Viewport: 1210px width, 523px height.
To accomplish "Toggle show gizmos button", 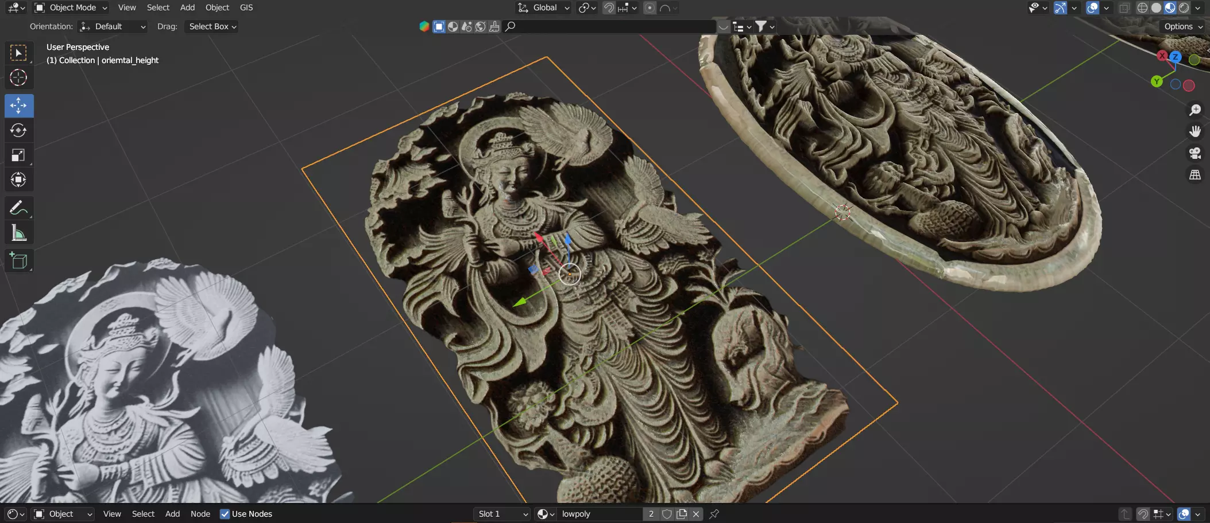I will 1061,8.
